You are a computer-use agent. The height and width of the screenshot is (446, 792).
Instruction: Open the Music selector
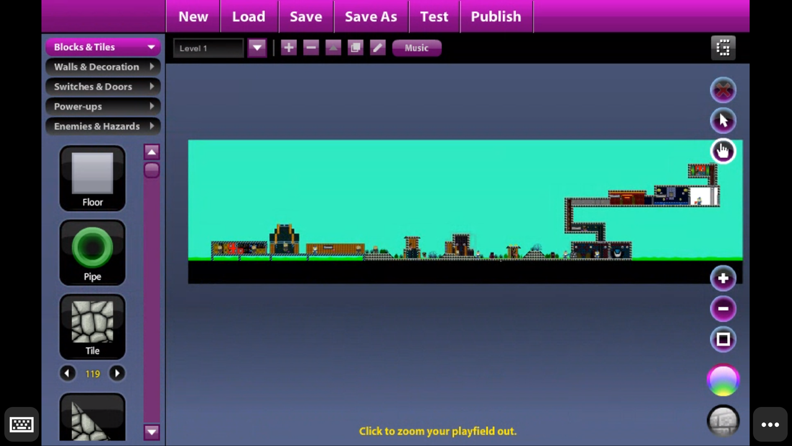click(416, 48)
